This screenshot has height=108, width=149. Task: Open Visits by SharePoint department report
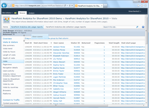[11, 80]
